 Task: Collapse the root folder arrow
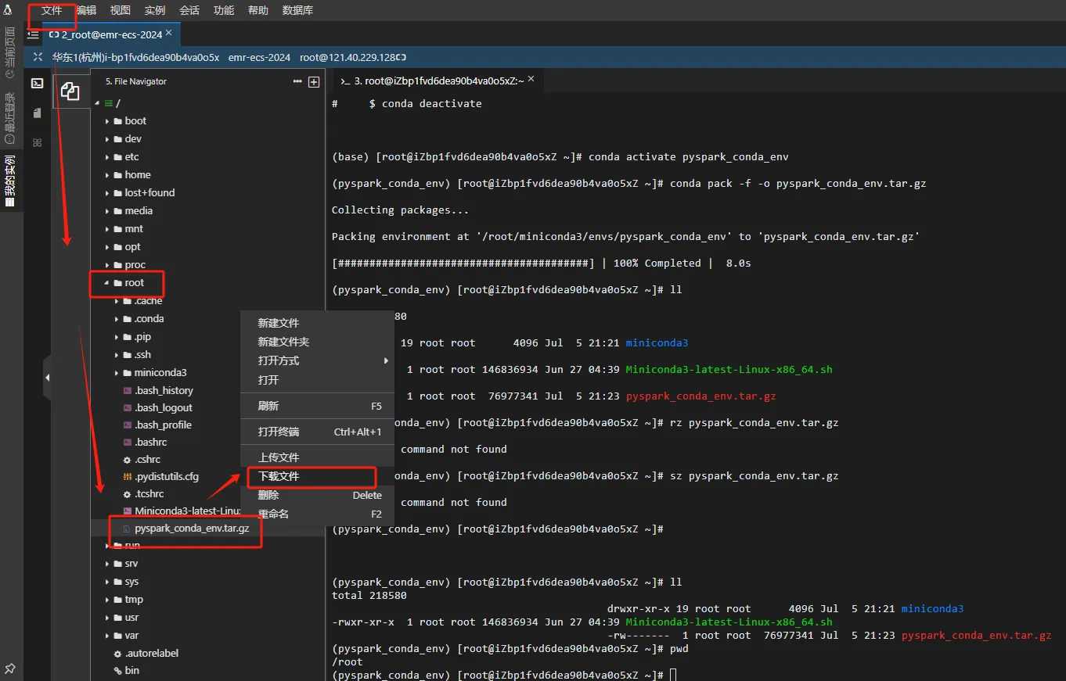[x=107, y=283]
